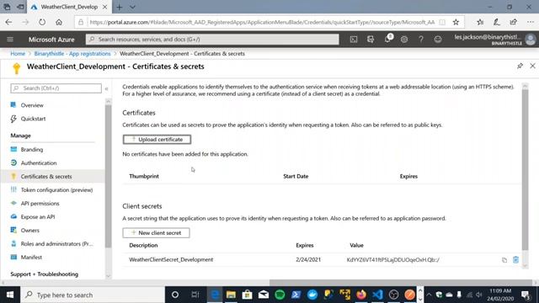Click the Thumbprint column header
The height and width of the screenshot is (303, 539).
coord(144,176)
